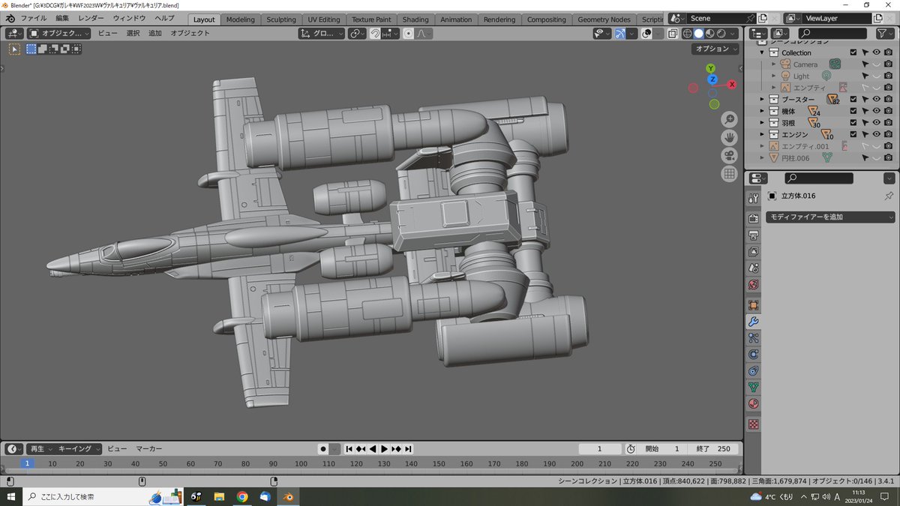This screenshot has width=900, height=506.
Task: Disable rendering for Camera object
Action: tap(888, 64)
